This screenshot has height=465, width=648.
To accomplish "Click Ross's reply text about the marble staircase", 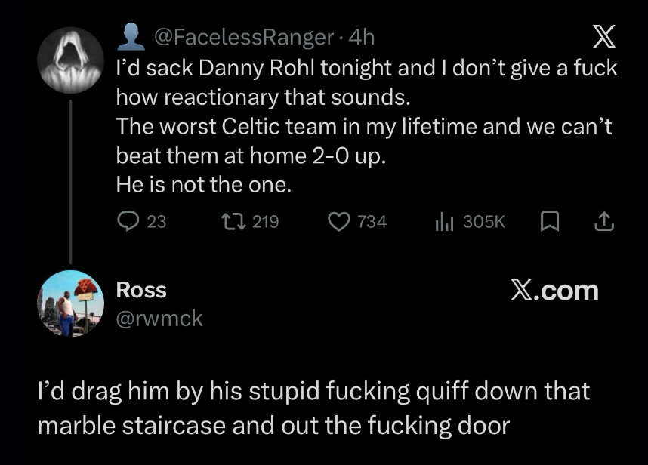I will [313, 408].
